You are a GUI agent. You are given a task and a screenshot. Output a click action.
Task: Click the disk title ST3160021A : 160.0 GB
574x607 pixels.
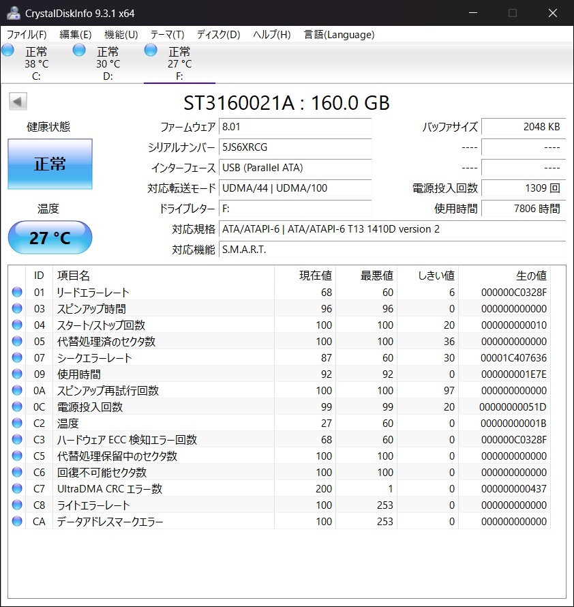(x=286, y=103)
